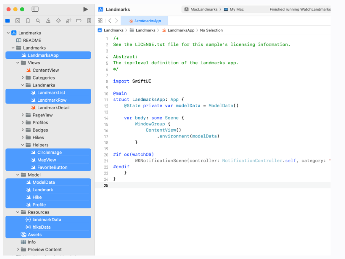Select the LandmarksApp editor tab
Screen dimensions: 345x259
(x=144, y=21)
